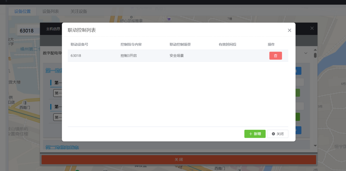Click the 西南门 gate icon on the left
Image resolution: width=346 pixels, height=171 pixels.
[x=25, y=103]
